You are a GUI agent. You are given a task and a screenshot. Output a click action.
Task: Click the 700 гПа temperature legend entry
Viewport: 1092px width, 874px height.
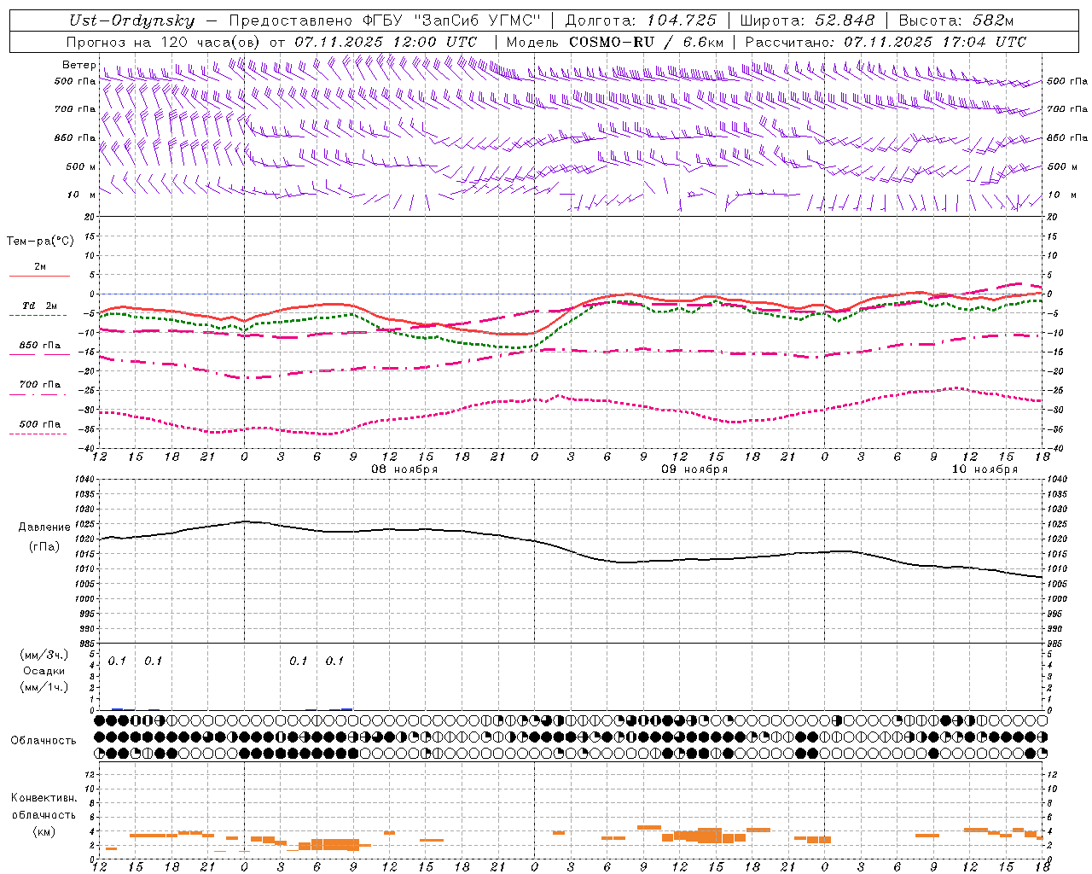[40, 384]
